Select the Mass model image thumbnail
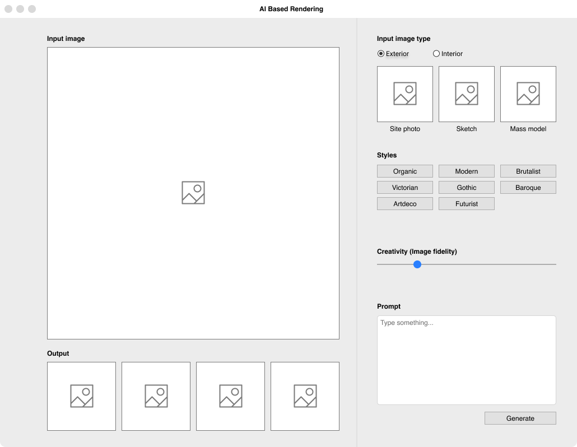This screenshot has width=577, height=447. point(528,94)
